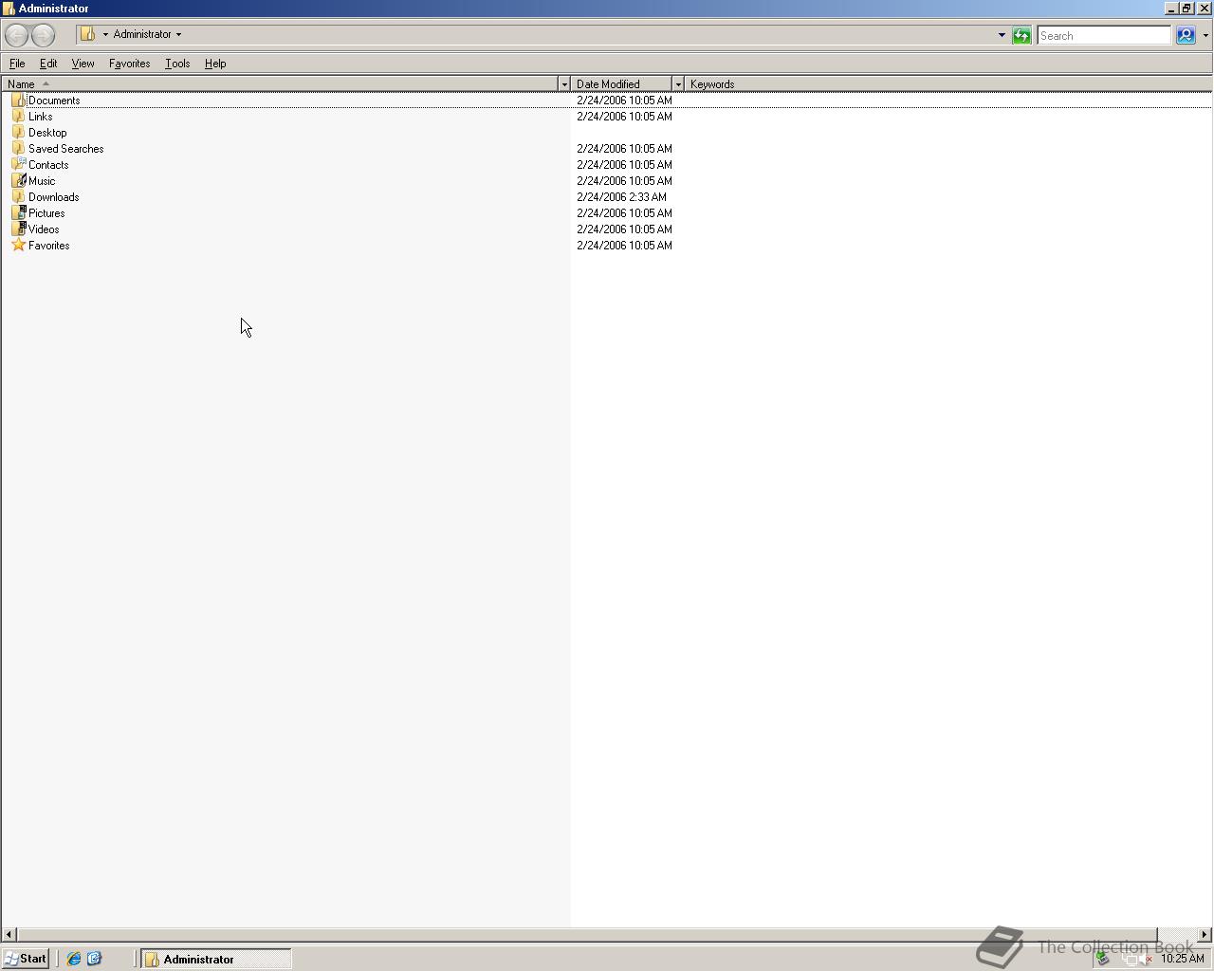Open the address bar history dropdown
The height and width of the screenshot is (971, 1214).
pos(1002,35)
